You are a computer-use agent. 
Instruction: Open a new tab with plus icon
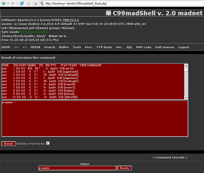coord(35,3)
